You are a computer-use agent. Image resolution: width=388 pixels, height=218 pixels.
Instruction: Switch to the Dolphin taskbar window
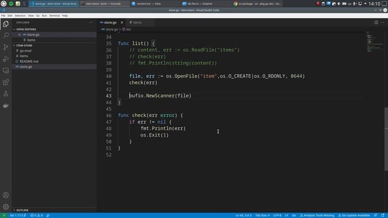point(206,4)
